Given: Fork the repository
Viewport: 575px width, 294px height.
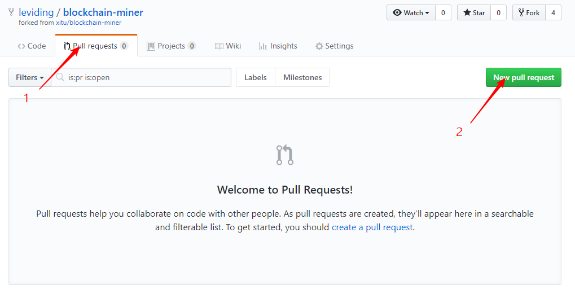Looking at the screenshot, I should [529, 13].
